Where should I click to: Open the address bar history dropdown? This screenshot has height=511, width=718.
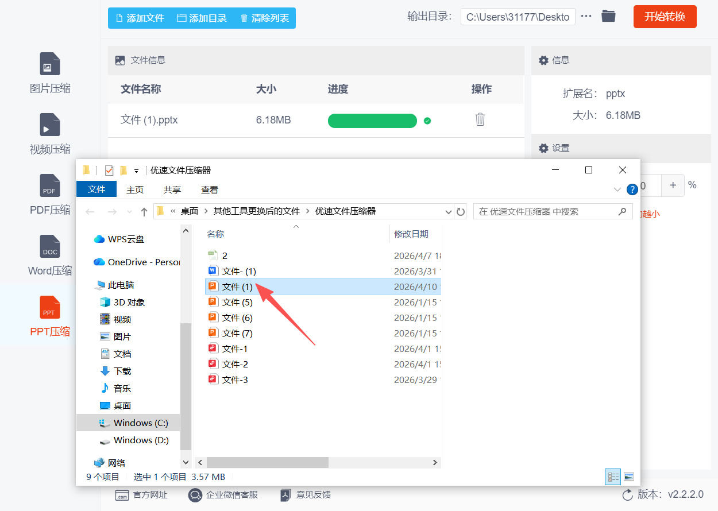pyautogui.click(x=449, y=212)
